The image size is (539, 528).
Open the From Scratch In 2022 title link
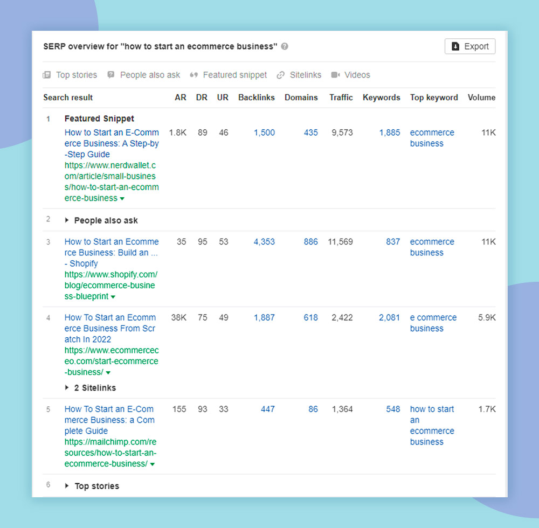110,329
